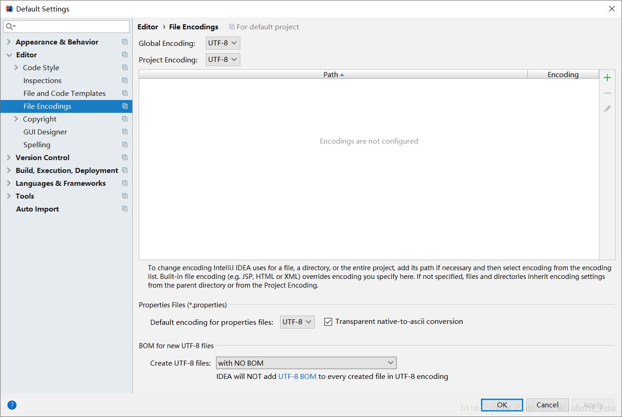The width and height of the screenshot is (622, 417).
Task: Click the minus remove-path icon
Action: (x=607, y=93)
